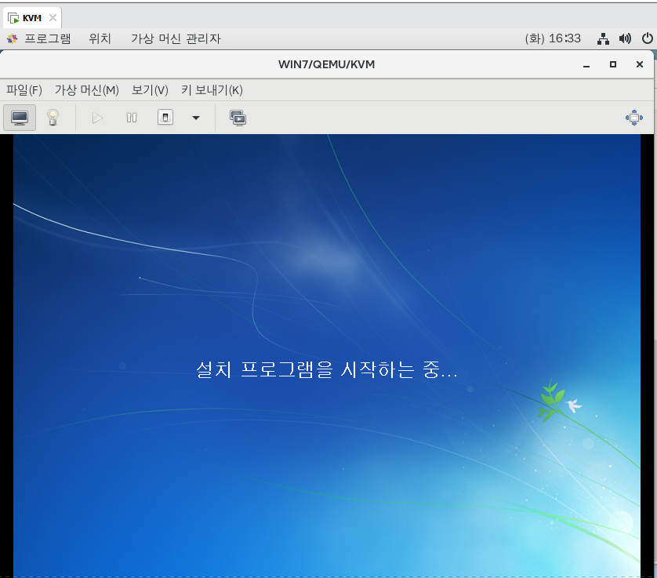The image size is (657, 578).
Task: Open the 프로그램 desktop menu
Action: 47,38
